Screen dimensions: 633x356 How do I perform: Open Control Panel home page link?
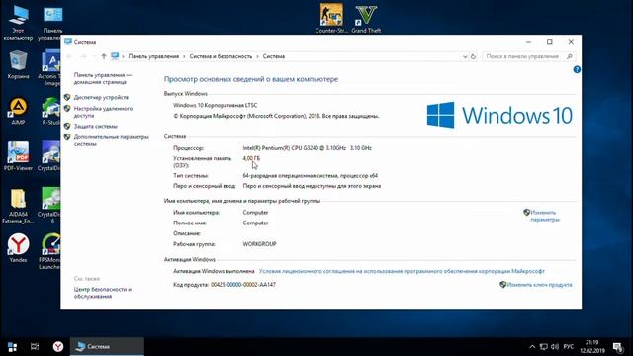click(x=103, y=78)
